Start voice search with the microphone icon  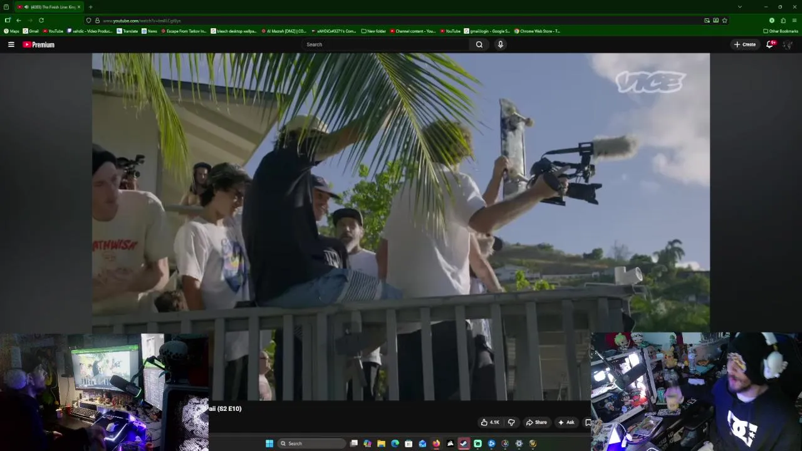[500, 44]
